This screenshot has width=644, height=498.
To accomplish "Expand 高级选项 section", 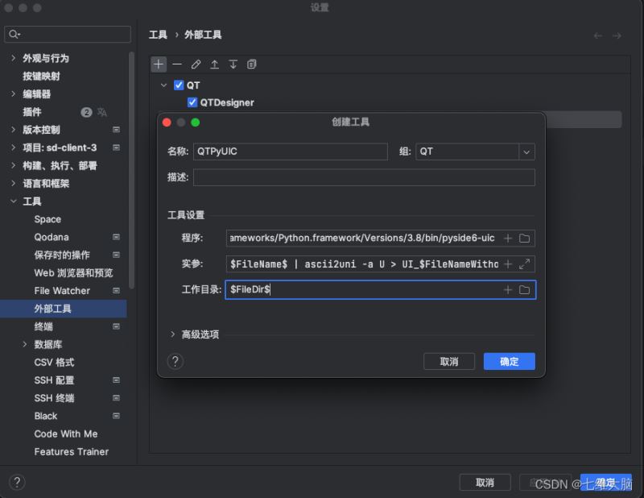I will click(x=172, y=334).
